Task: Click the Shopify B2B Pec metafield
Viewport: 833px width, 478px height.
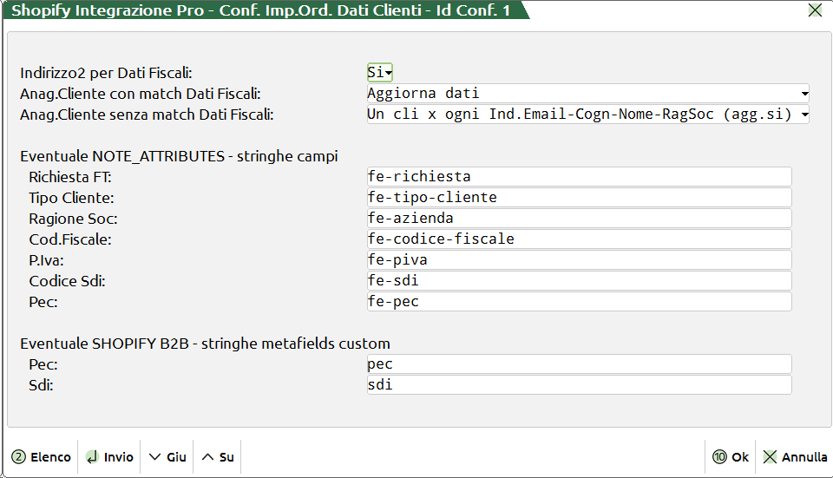Action: coord(579,364)
